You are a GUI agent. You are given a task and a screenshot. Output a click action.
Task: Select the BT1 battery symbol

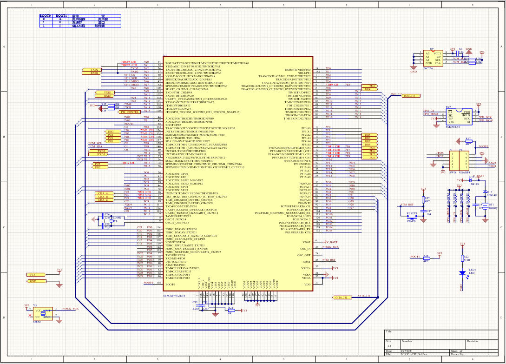coord(485,206)
